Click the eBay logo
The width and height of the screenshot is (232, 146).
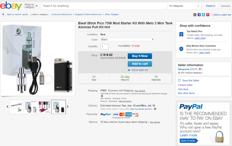pos(11,6)
